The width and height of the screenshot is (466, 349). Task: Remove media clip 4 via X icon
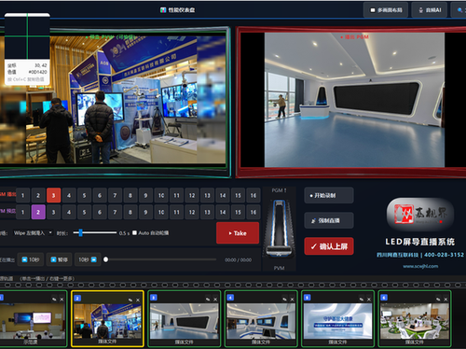point(292,300)
